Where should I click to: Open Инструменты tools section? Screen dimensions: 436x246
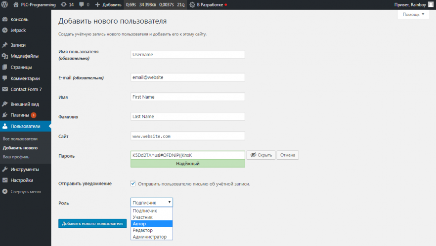coord(25,169)
